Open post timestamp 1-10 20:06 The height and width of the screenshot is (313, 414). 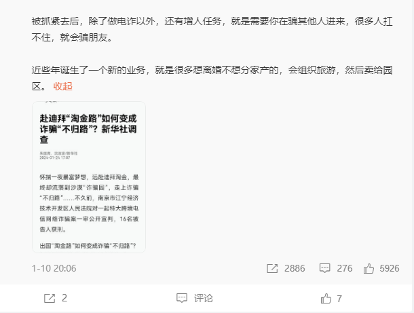(x=54, y=268)
